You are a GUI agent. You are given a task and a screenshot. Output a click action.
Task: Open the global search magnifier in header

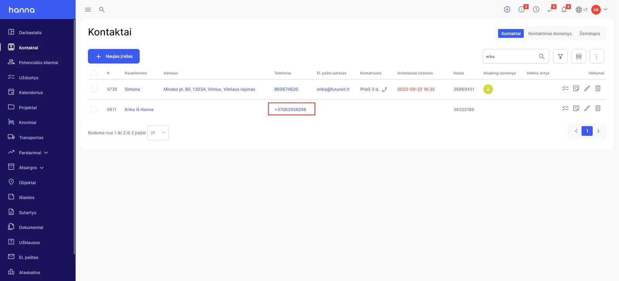click(102, 10)
